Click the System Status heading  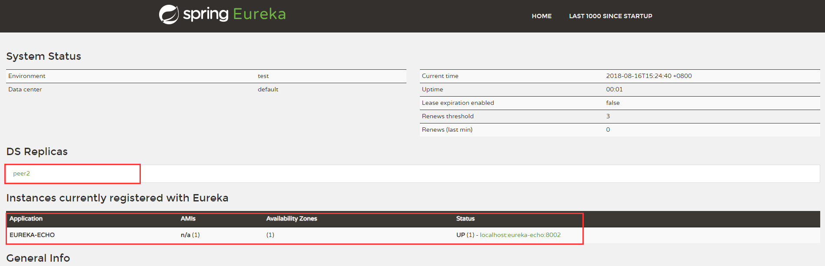tap(44, 56)
